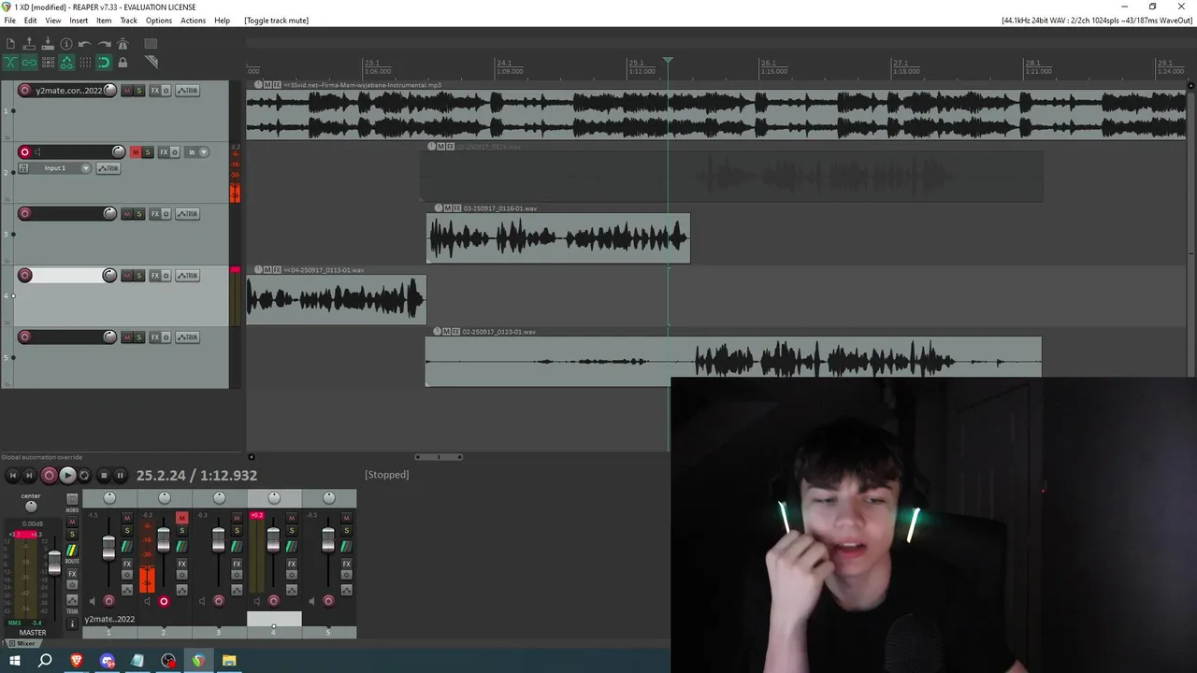Open Project Settings via the info icon
The width and height of the screenshot is (1197, 673).
(66, 44)
